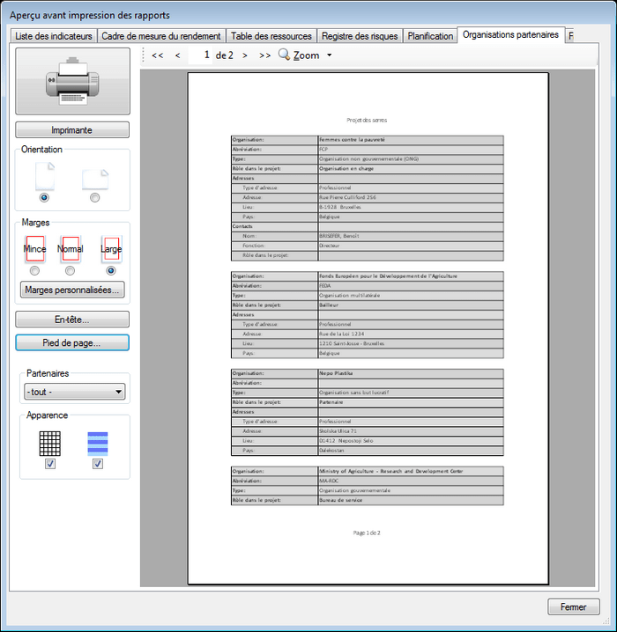617x632 pixels.
Task: Switch to the Registre des risques tab
Action: pos(361,36)
